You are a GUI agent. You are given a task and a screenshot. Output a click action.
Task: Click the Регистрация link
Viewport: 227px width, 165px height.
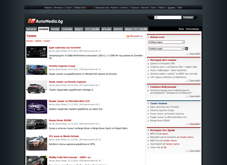pos(192,29)
